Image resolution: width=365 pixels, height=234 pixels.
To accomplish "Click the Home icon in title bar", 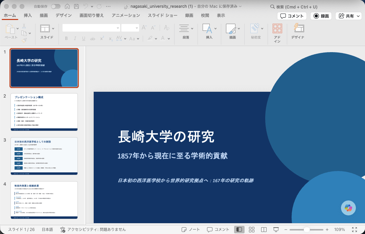I will tap(67, 6).
